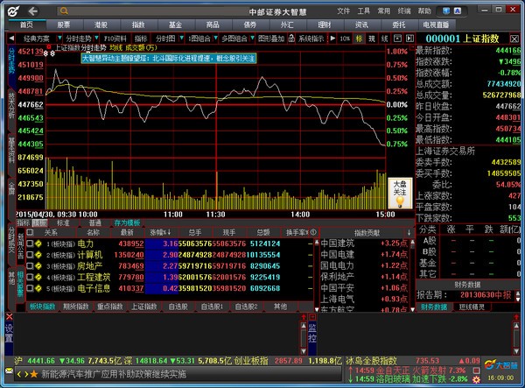
Task: Click the yellow diamond icon beside 电力
Action: tap(38, 243)
